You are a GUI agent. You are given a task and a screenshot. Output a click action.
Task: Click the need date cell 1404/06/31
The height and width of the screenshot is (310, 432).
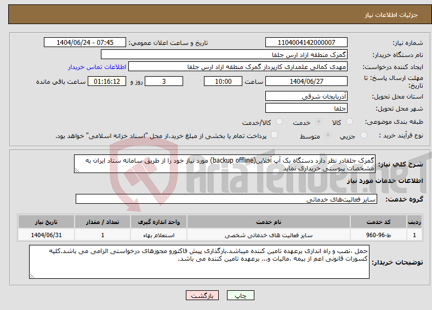pyautogui.click(x=46, y=235)
